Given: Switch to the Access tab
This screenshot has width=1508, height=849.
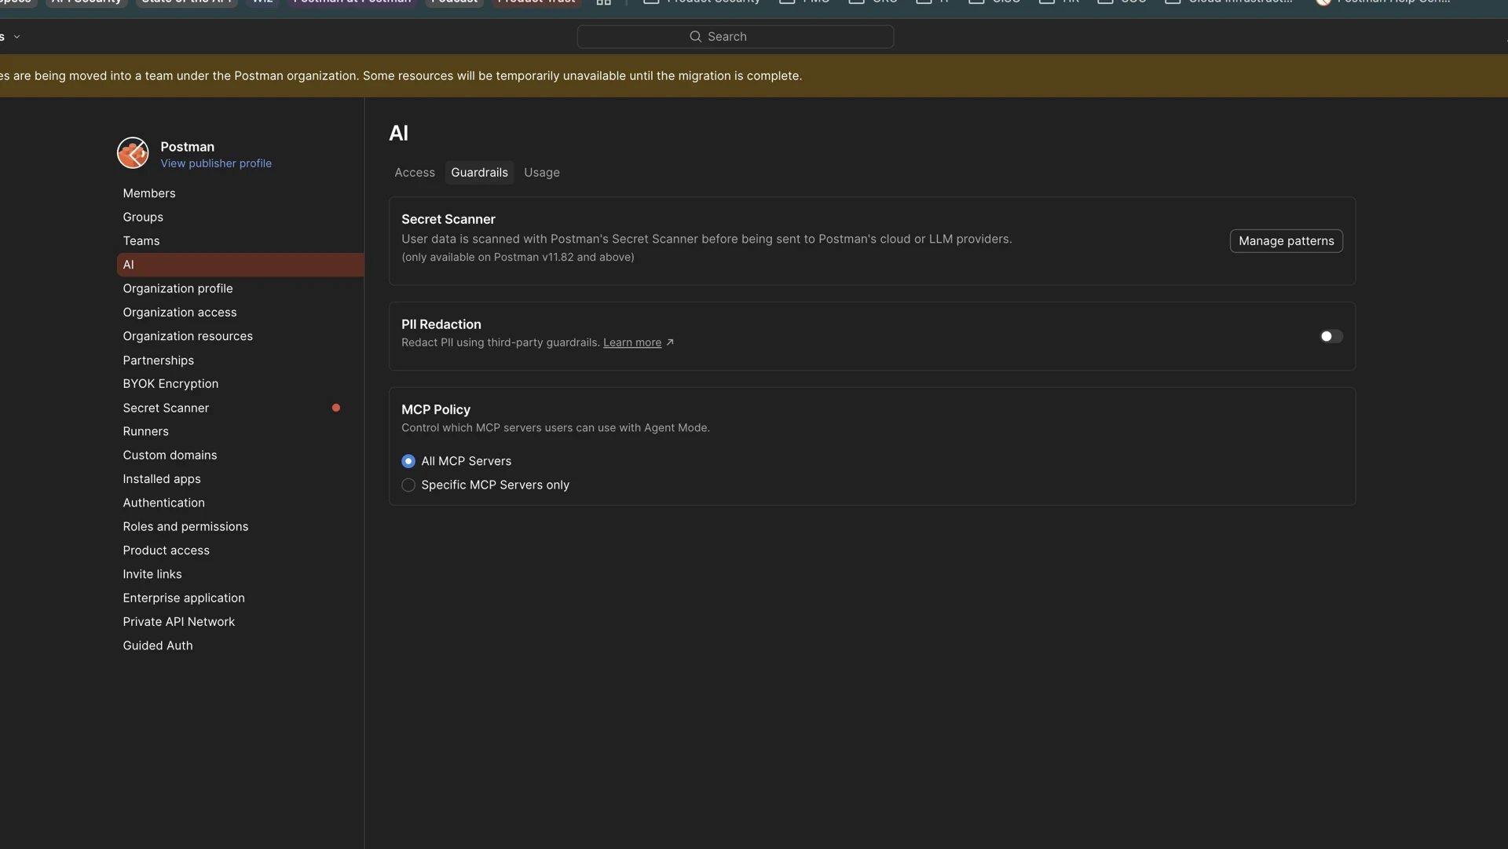Looking at the screenshot, I should click(415, 172).
